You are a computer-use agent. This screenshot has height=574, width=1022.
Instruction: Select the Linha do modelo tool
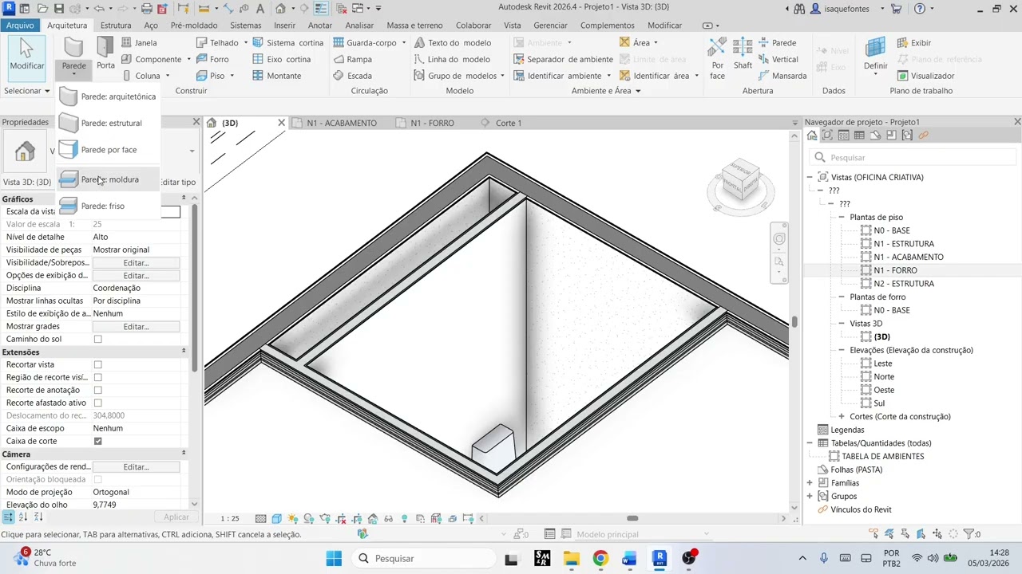tap(452, 59)
